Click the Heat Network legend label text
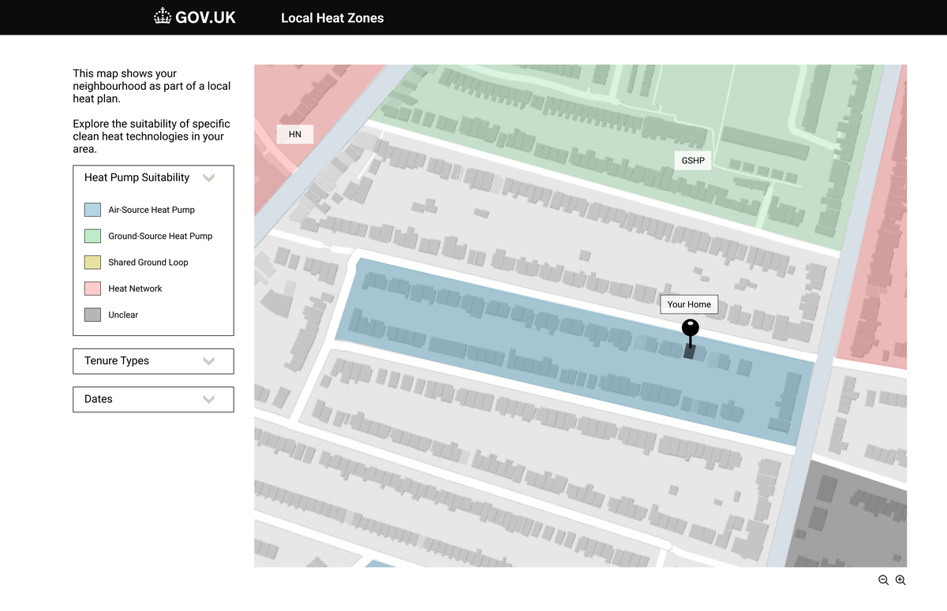Screen dimensions: 947x611 135,289
